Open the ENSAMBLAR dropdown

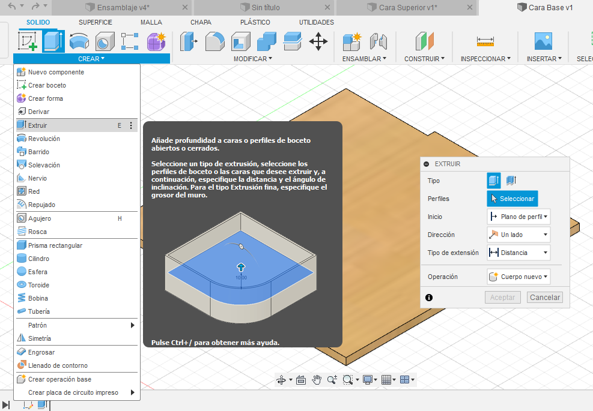[364, 59]
